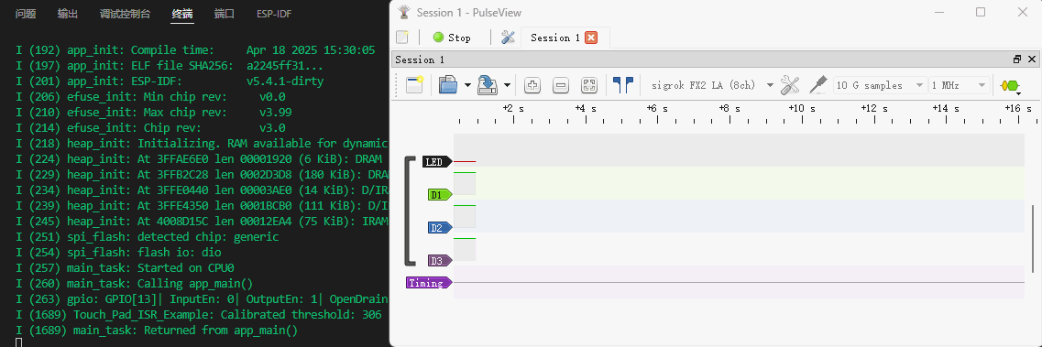Click the 'Compile time' terminal line
The height and width of the screenshot is (347, 1042).
click(x=195, y=49)
